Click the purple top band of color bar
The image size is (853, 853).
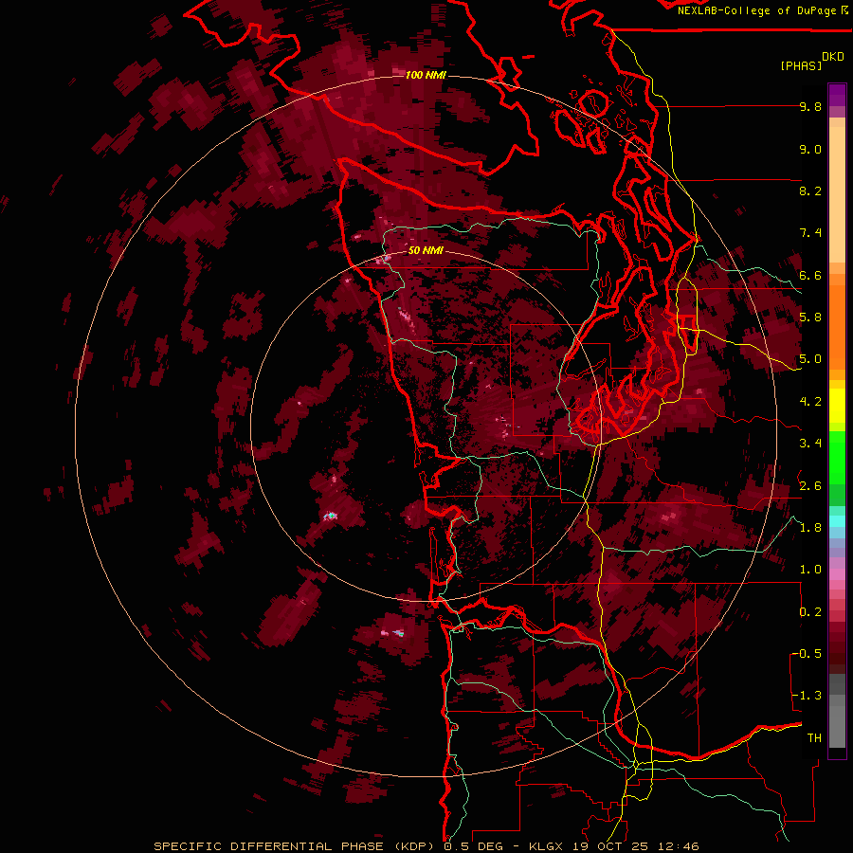pos(837,95)
